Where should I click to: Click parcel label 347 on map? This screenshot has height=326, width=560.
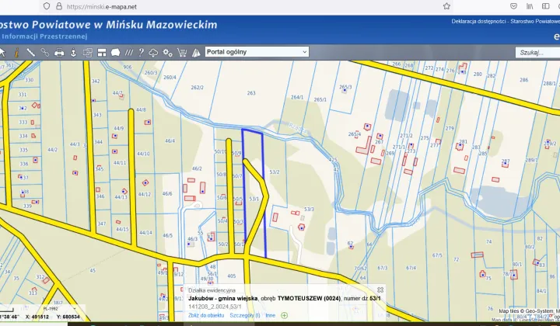[x=102, y=224]
